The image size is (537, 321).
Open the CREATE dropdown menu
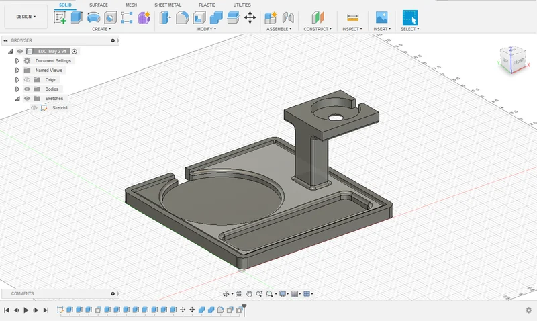coord(101,29)
